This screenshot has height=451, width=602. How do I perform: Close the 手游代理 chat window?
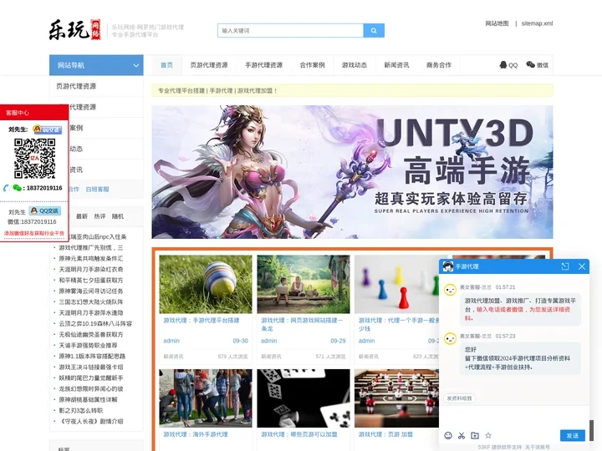(582, 266)
